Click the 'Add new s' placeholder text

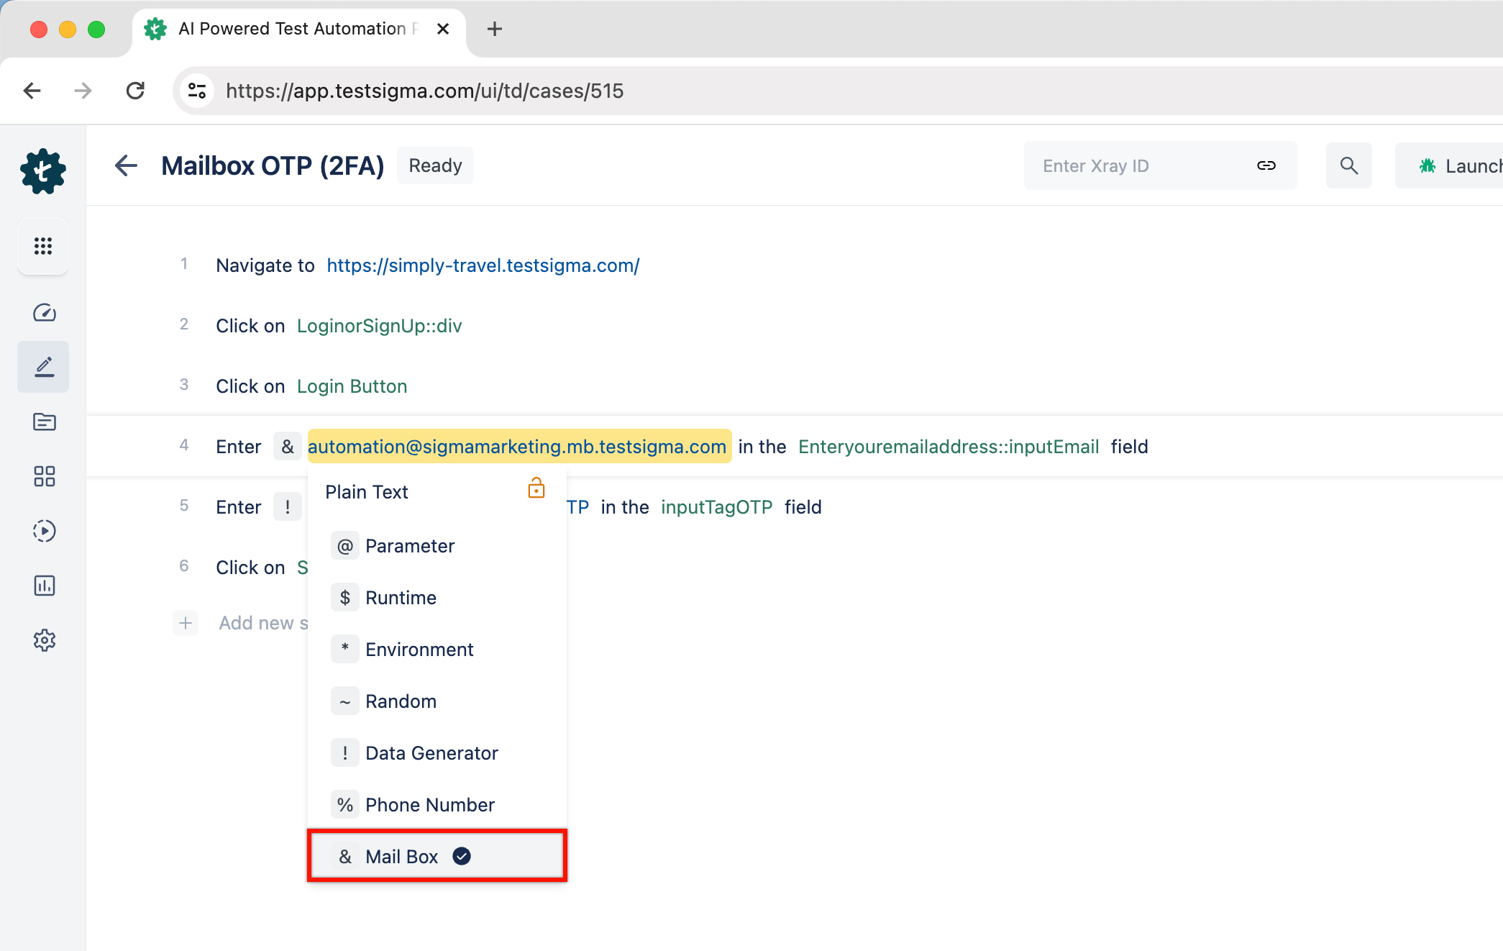coord(263,623)
